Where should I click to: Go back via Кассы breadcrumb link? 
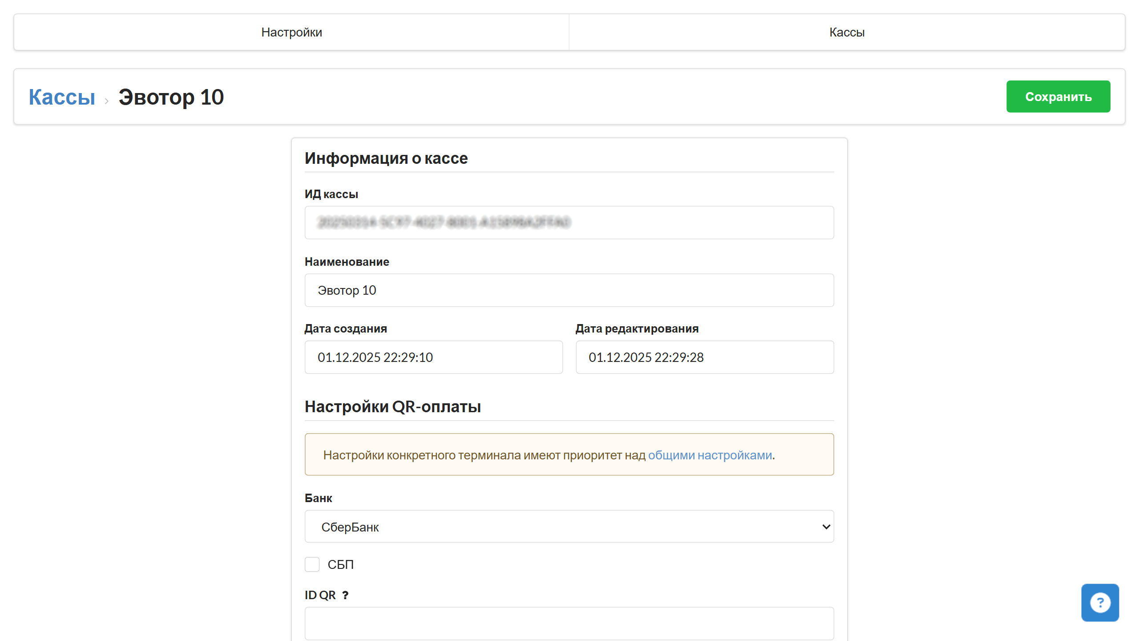(62, 97)
